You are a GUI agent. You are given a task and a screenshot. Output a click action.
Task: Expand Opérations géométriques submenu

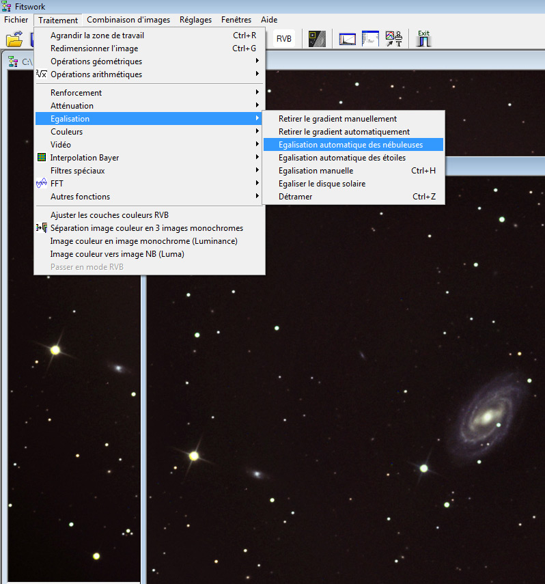point(150,61)
